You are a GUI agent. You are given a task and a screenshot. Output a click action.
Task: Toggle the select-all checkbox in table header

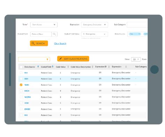(21, 67)
